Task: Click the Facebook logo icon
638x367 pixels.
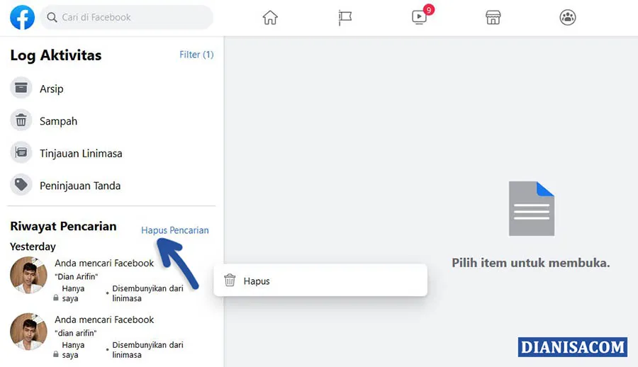Action: point(23,18)
